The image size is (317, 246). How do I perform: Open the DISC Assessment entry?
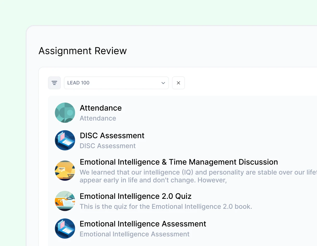pyautogui.click(x=112, y=136)
